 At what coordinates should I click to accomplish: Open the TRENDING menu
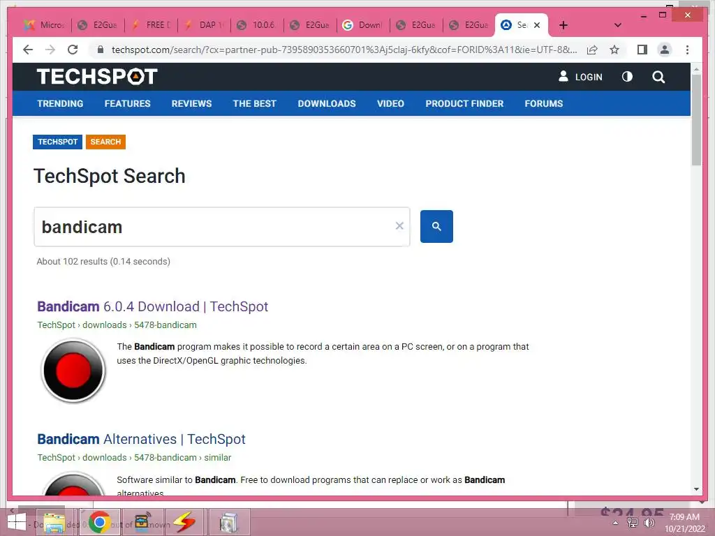pyautogui.click(x=60, y=103)
